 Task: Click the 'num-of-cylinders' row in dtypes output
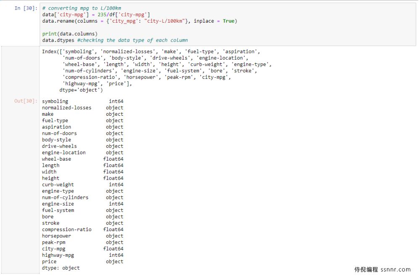pos(82,198)
